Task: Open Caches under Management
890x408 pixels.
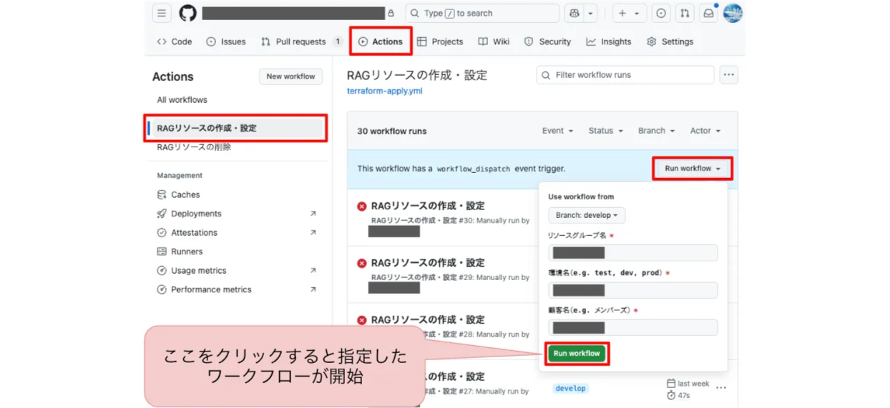Action: click(185, 194)
